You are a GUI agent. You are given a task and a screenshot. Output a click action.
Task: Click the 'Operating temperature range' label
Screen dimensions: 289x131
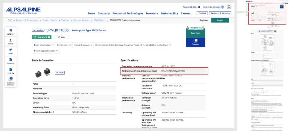137,66
